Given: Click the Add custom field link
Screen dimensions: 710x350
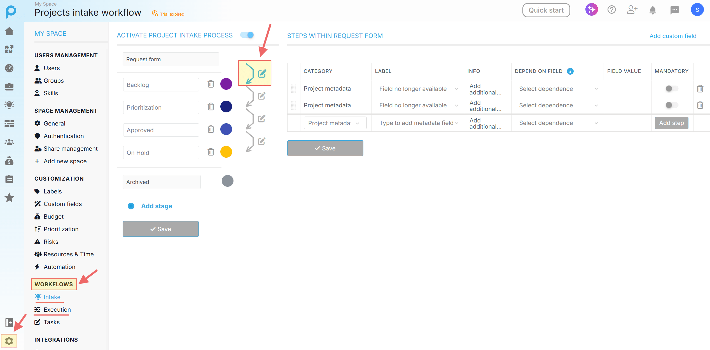Looking at the screenshot, I should pos(672,36).
